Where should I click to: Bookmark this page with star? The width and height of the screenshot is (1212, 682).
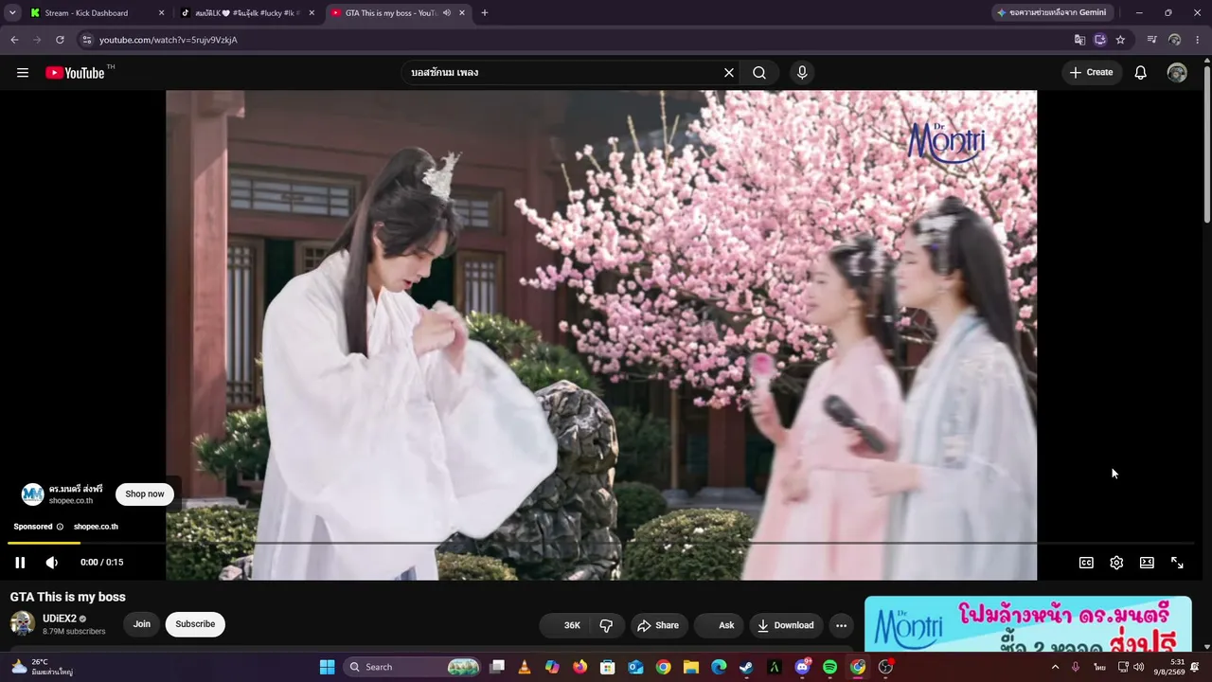1120,40
